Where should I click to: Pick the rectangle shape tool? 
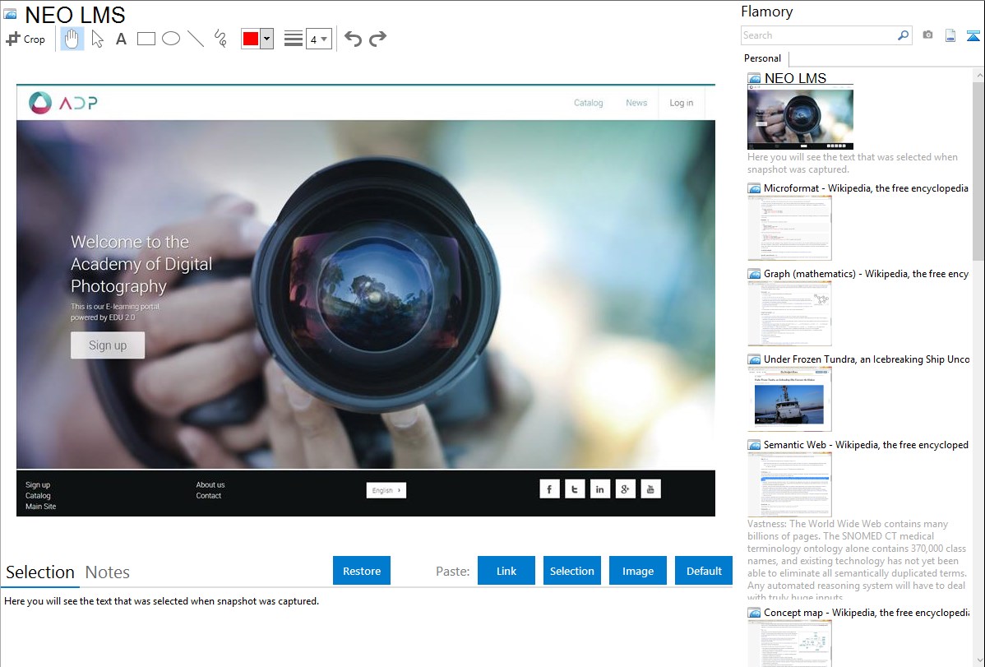click(146, 39)
